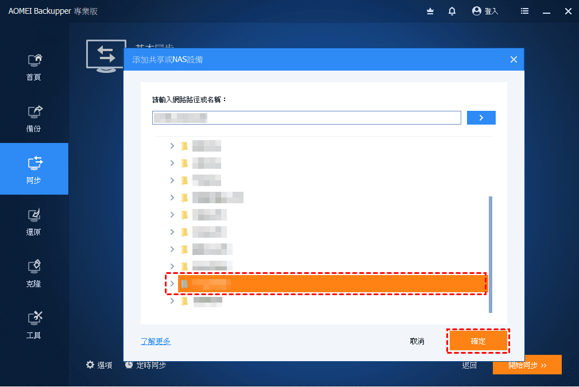
Task: Select the fourth folder with longest name
Action: click(213, 198)
